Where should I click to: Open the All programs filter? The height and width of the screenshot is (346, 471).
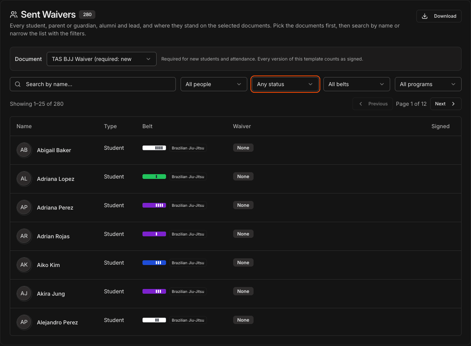pos(428,84)
